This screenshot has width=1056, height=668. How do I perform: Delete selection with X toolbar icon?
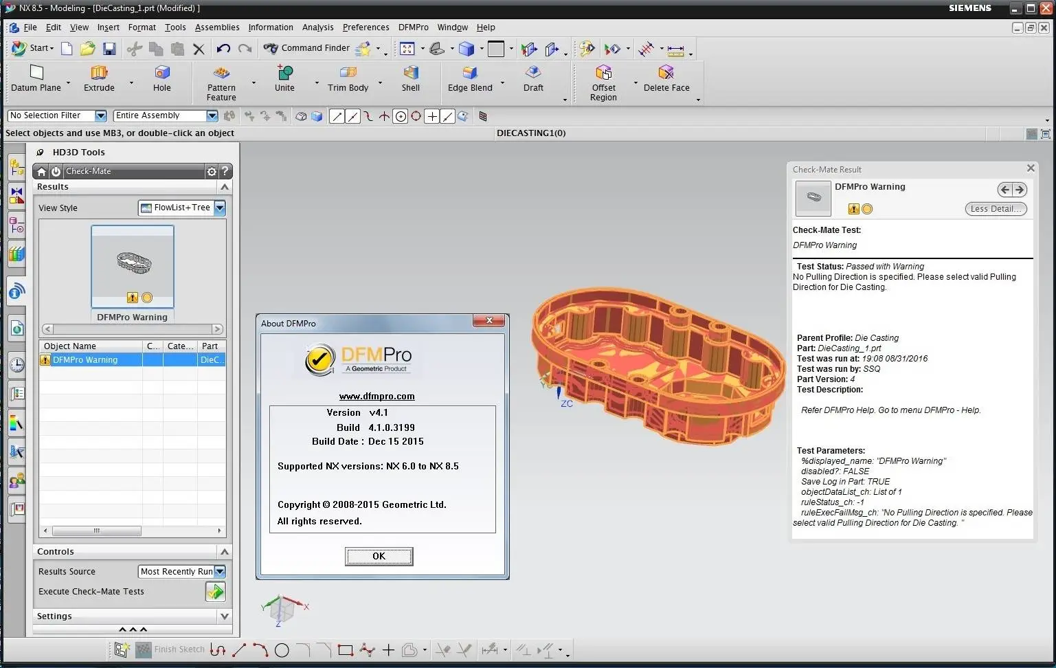tap(199, 49)
